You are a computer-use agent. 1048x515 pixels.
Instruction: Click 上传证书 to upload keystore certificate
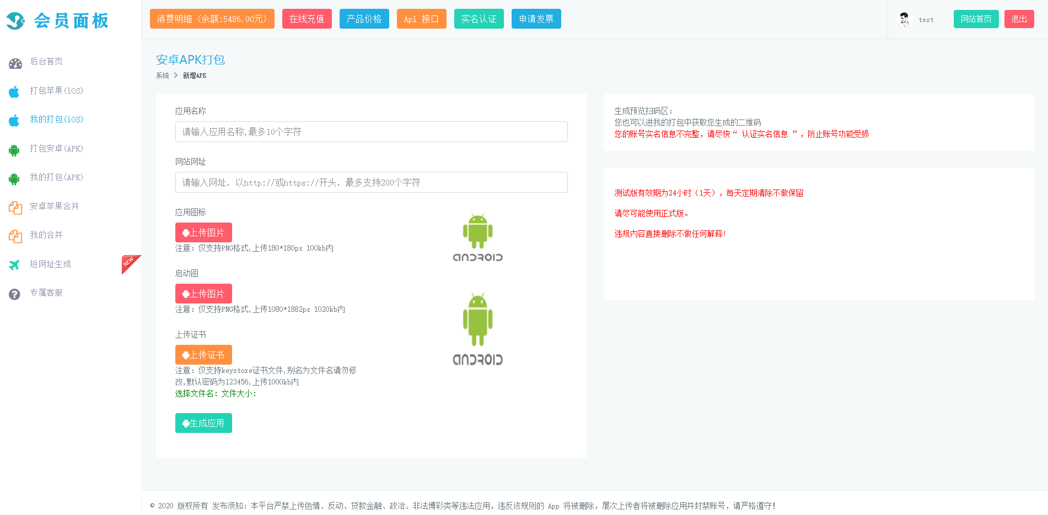click(x=203, y=355)
